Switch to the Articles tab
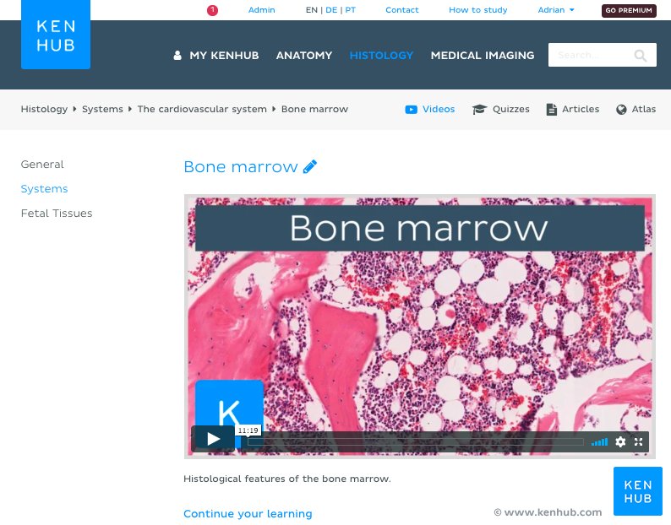 pyautogui.click(x=581, y=109)
